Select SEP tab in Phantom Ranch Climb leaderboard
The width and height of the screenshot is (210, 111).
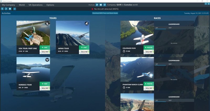pos(160,64)
